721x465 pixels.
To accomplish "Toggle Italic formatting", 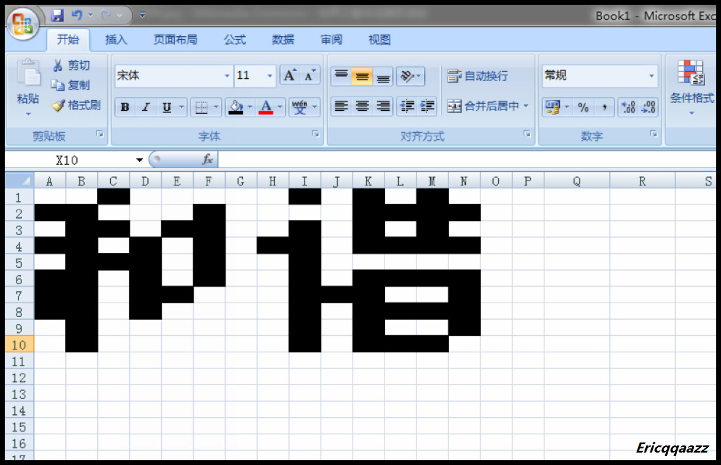I will click(146, 107).
